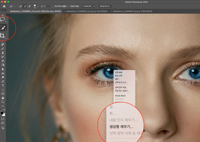The height and width of the screenshot is (142, 200).
Task: Select the Lasso tool
Action: (x=3, y=19)
